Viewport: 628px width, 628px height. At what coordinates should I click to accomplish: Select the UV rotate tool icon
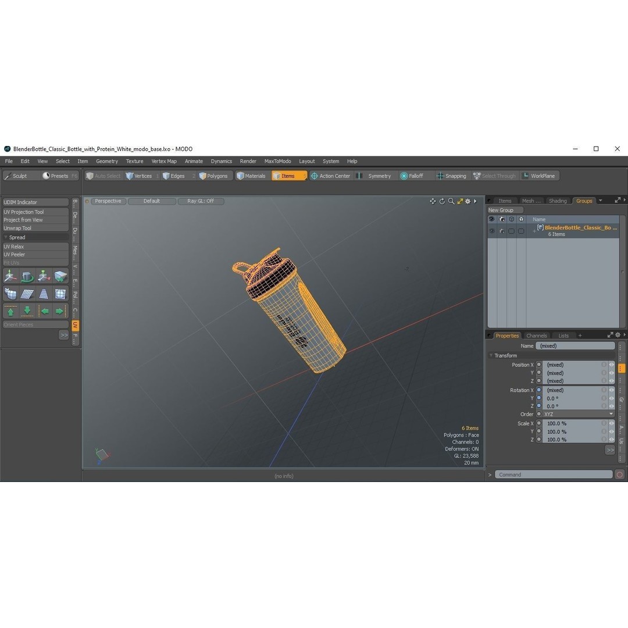coord(27,276)
